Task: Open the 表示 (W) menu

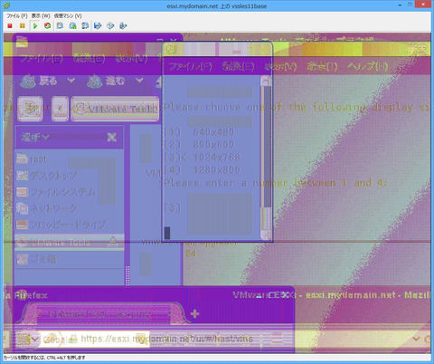Action: [41, 15]
